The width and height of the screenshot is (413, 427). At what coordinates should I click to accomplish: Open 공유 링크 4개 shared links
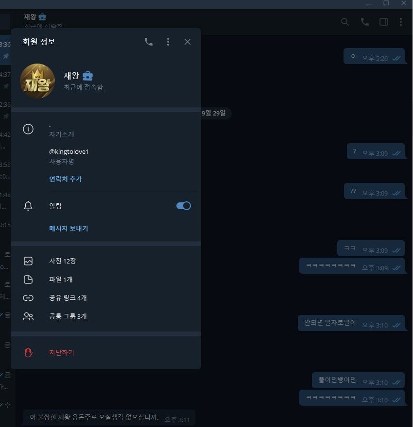pyautogui.click(x=106, y=297)
